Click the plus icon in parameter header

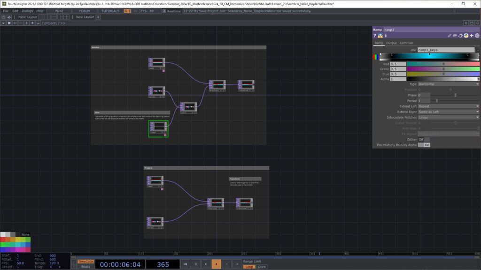(471, 36)
